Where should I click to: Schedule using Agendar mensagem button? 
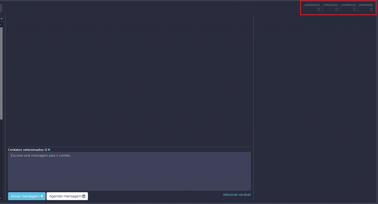tap(67, 196)
